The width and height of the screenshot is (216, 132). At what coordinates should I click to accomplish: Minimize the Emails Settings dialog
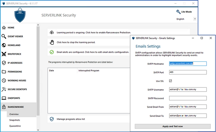[193, 38]
